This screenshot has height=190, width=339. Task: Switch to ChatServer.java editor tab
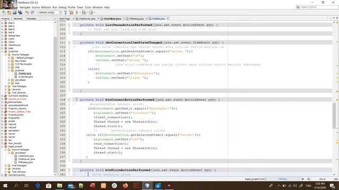(x=87, y=19)
